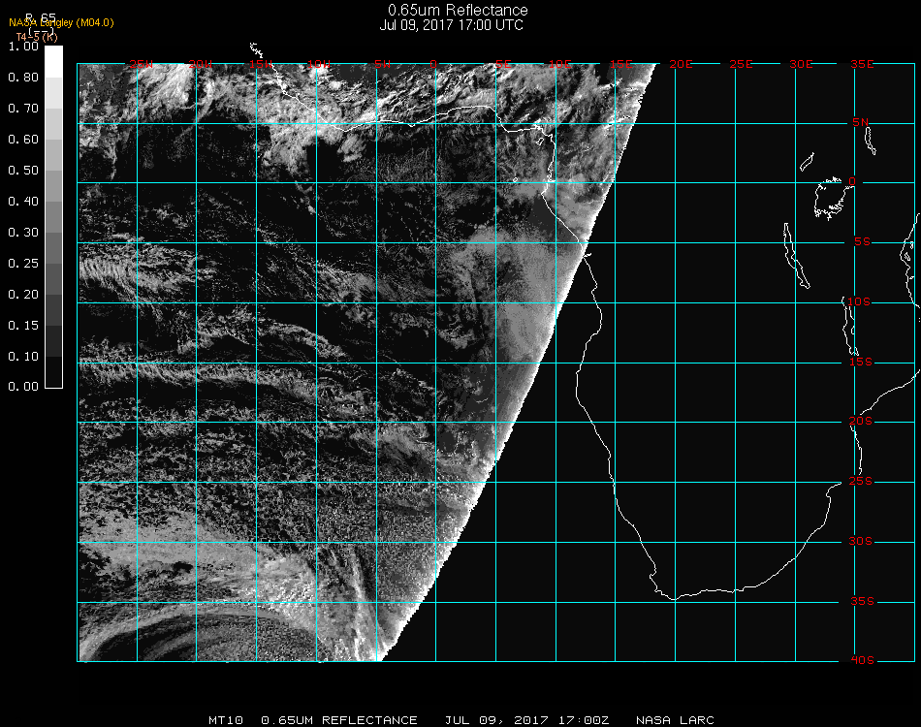Click the 0.10 color scale value
The width and height of the screenshot is (921, 727).
[23, 357]
